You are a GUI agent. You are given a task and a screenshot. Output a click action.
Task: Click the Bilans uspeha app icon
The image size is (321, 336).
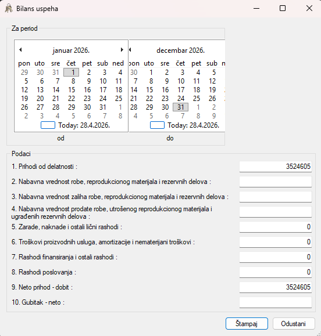[x=9, y=9]
